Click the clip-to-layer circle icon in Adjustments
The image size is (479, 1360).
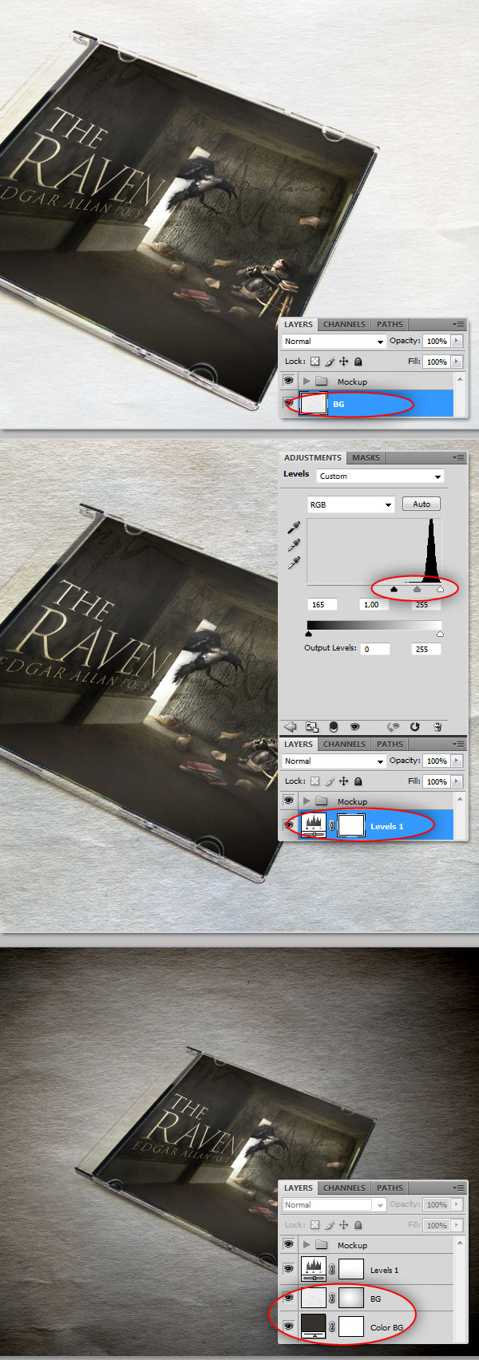click(x=334, y=726)
